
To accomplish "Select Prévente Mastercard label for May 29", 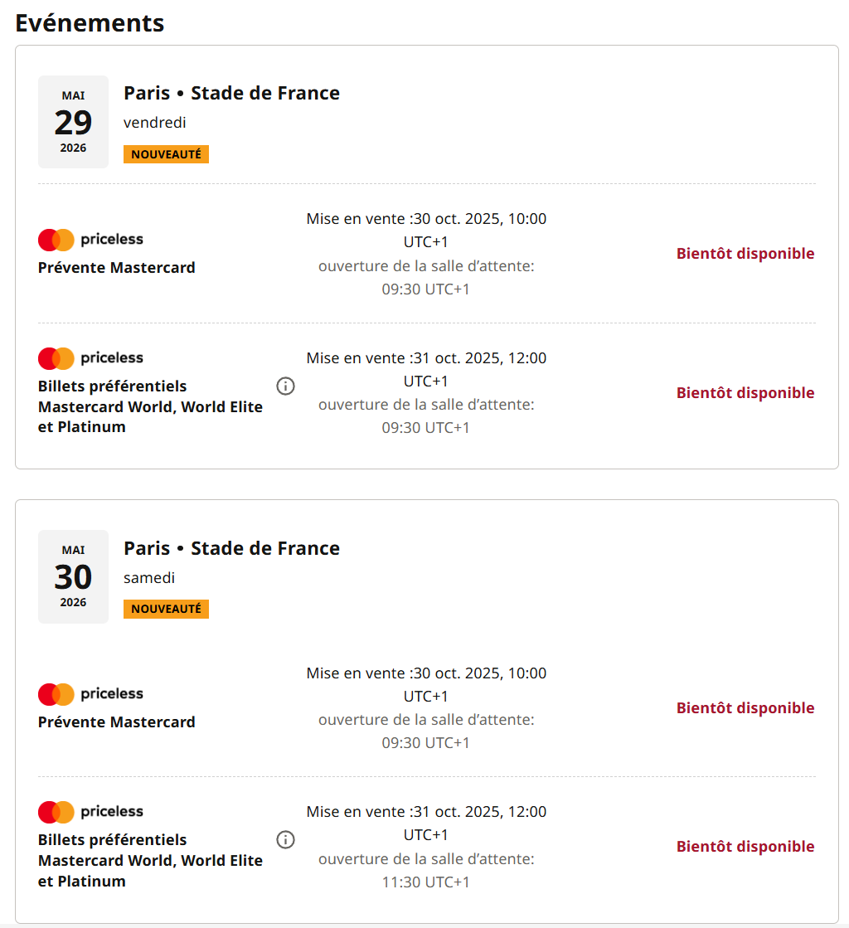I will click(117, 268).
